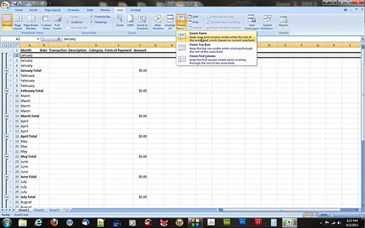
Task: Collapse the April Total group
Action: (7, 136)
